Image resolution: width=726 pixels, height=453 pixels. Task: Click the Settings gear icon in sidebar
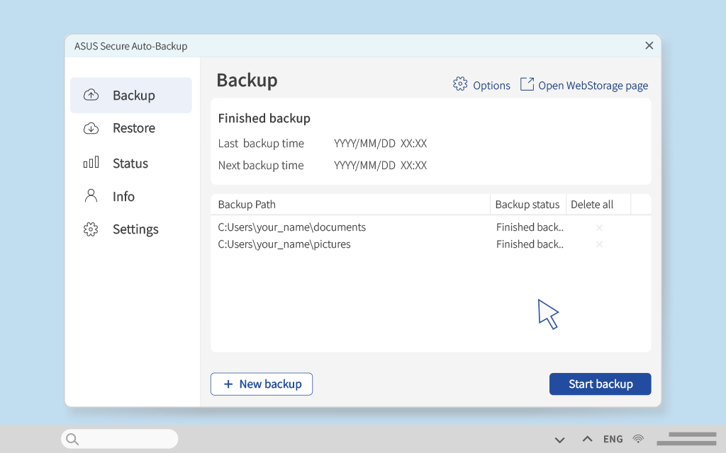tap(91, 229)
